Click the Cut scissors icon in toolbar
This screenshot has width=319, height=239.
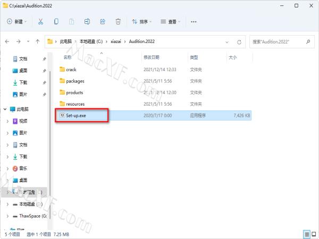click(40, 22)
